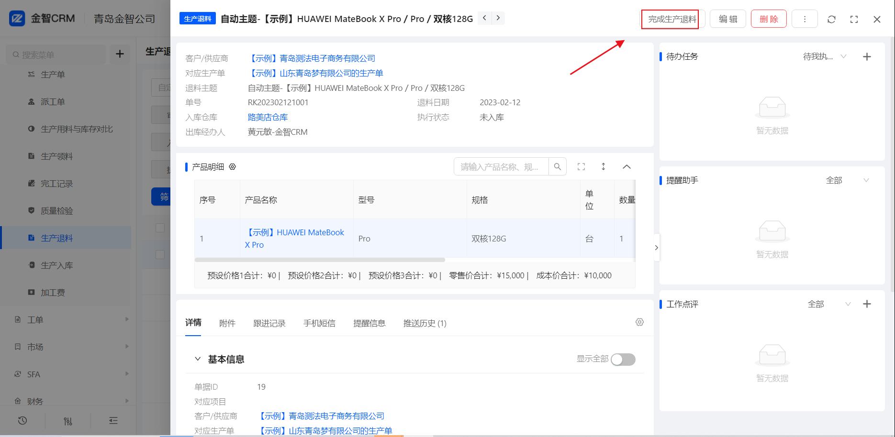Collapse the right side panel arrow
The height and width of the screenshot is (437, 895).
coord(656,248)
